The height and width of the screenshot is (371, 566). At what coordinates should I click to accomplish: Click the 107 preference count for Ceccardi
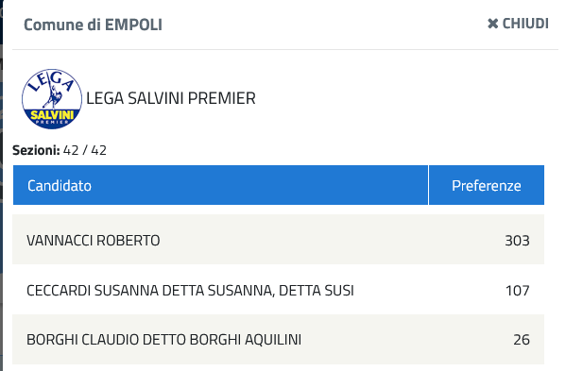tap(517, 290)
